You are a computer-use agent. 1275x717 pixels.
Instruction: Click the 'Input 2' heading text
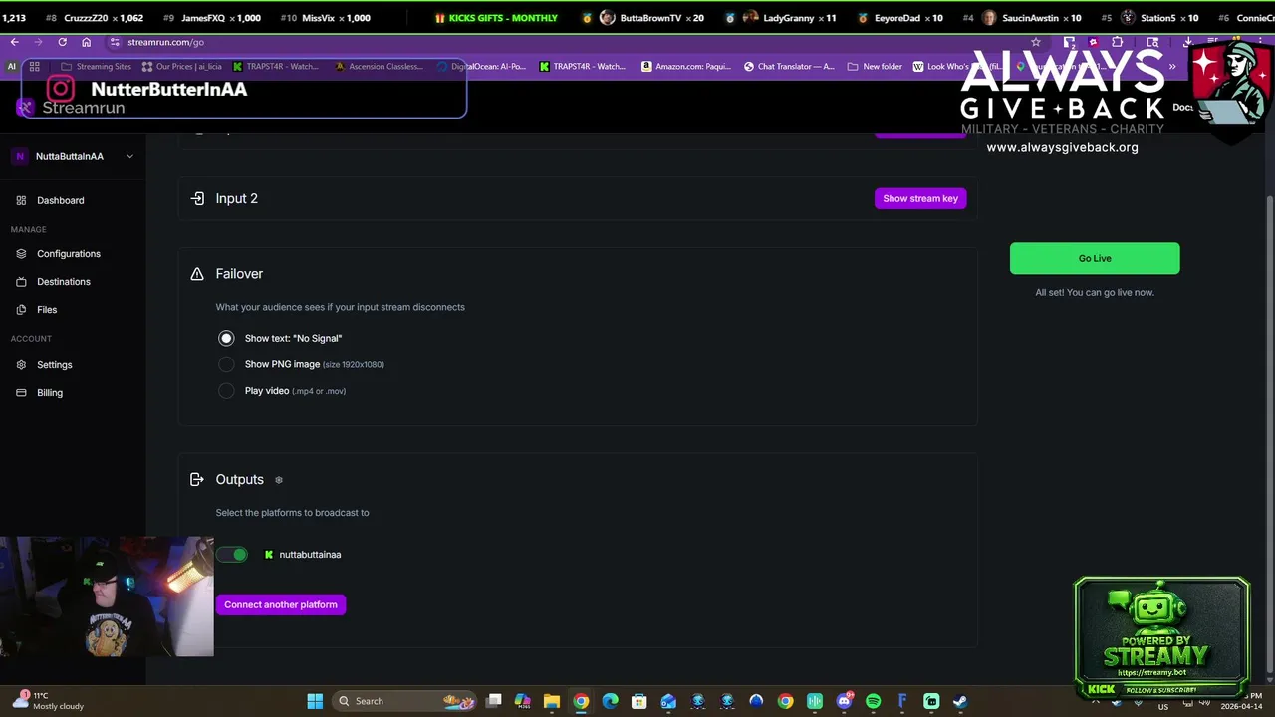point(237,198)
